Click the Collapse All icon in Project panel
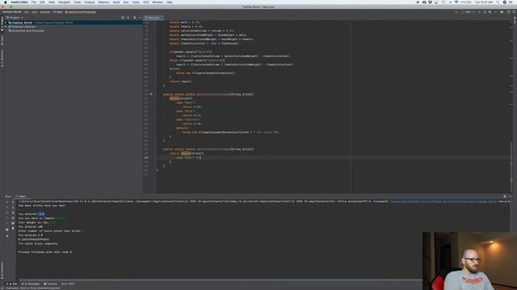Screen dimensions: 517x290 coord(128,18)
